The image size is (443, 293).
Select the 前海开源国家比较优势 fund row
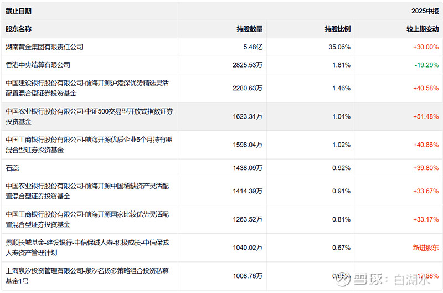coord(87,219)
